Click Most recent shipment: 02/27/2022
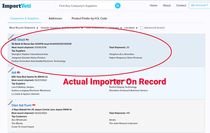Viewport: 210px width, 133px height. (29, 80)
